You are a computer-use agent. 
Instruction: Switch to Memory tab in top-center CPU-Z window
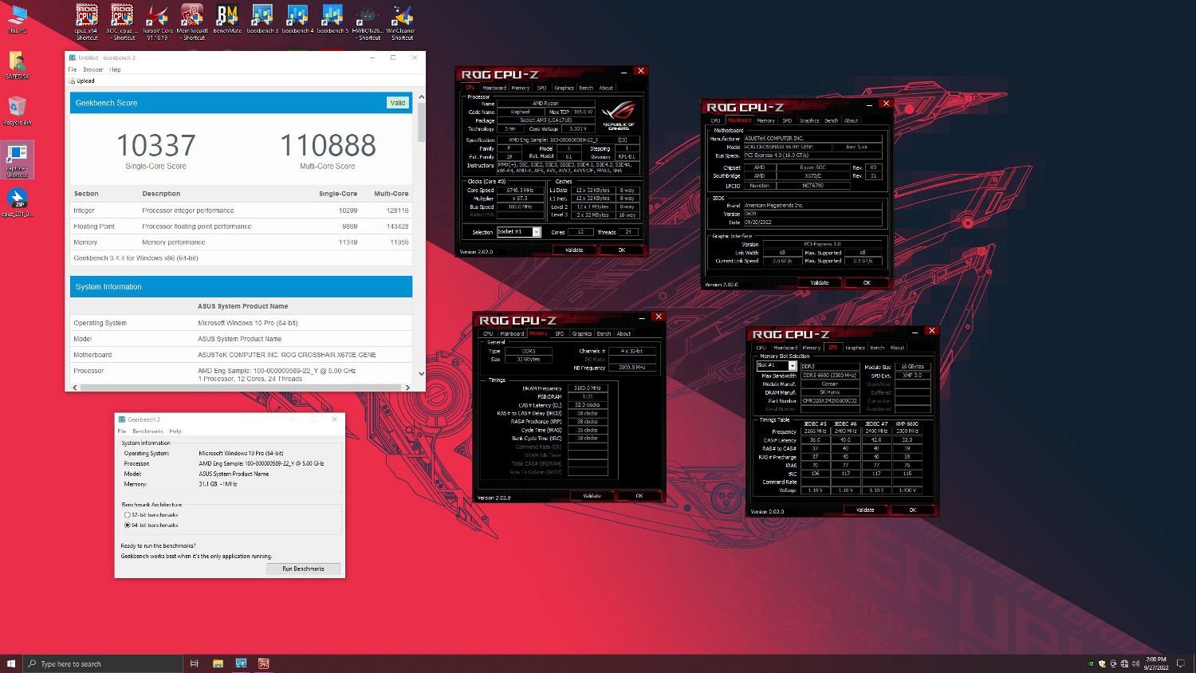521,88
